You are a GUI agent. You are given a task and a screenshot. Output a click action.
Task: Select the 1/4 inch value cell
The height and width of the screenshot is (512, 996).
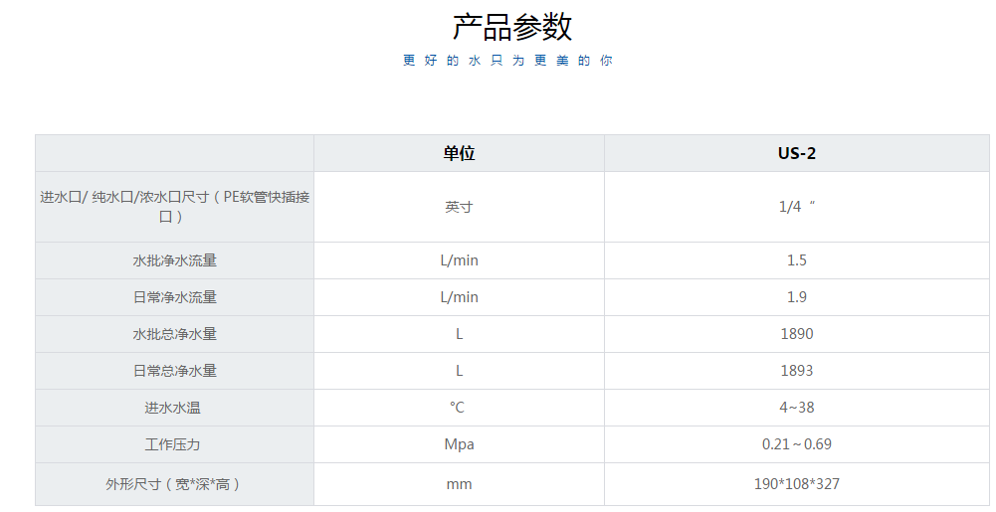(796, 207)
